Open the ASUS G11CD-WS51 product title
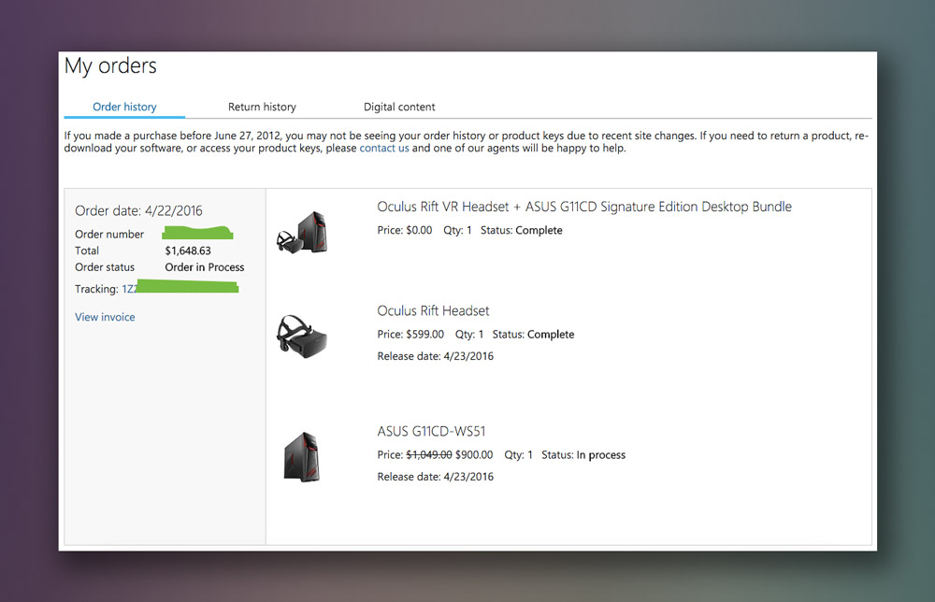Viewport: 935px width, 602px height. click(x=431, y=431)
